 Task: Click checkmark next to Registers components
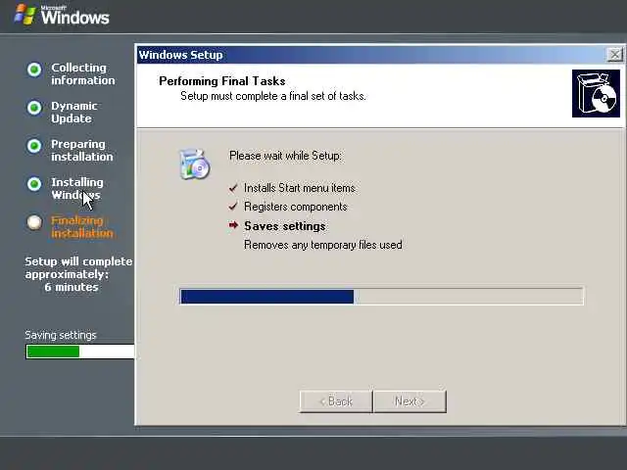(x=233, y=207)
